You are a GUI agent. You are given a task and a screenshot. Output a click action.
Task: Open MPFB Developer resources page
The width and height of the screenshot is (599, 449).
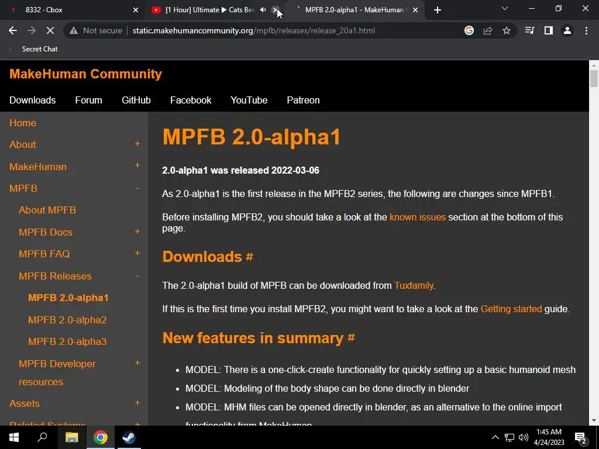tap(57, 372)
